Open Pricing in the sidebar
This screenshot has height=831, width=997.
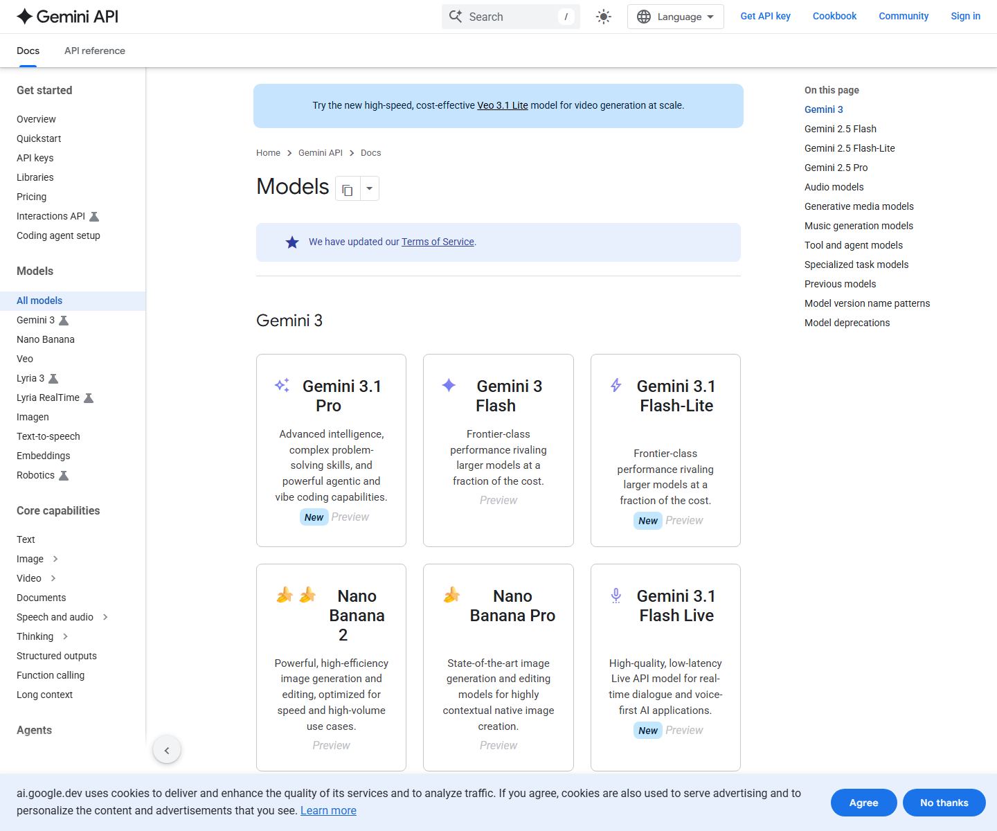(31, 197)
